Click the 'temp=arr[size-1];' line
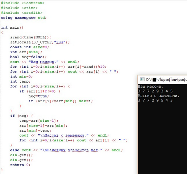This screenshot has height=174, width=187. (39, 121)
